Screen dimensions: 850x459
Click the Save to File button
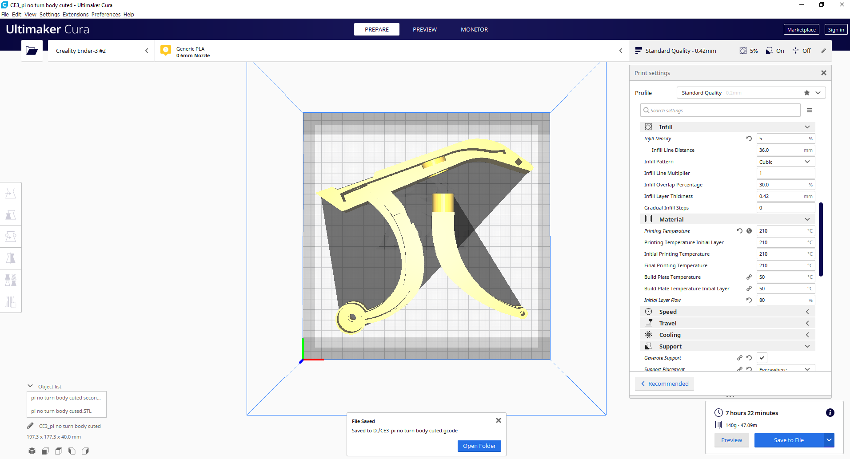tap(789, 440)
